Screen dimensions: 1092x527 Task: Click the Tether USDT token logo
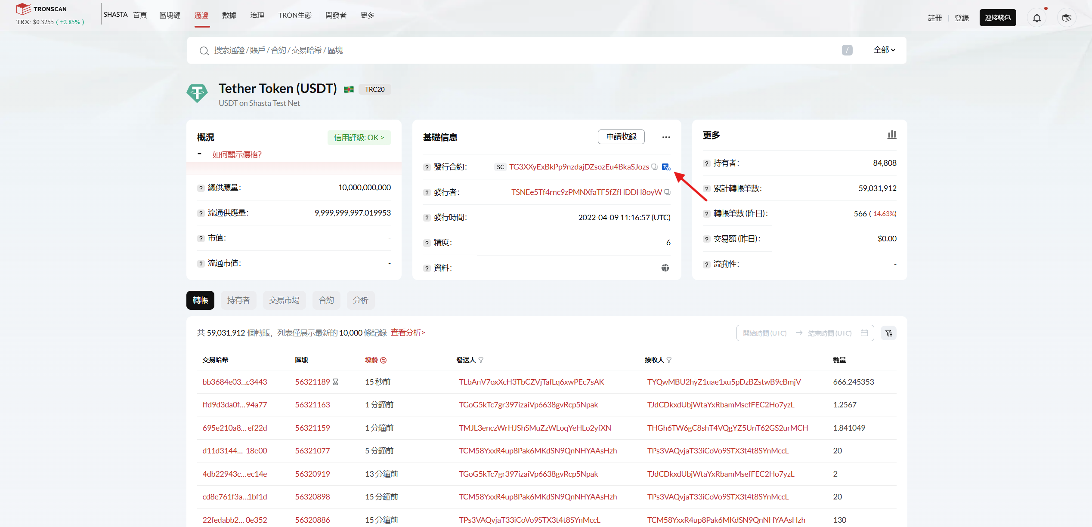197,93
